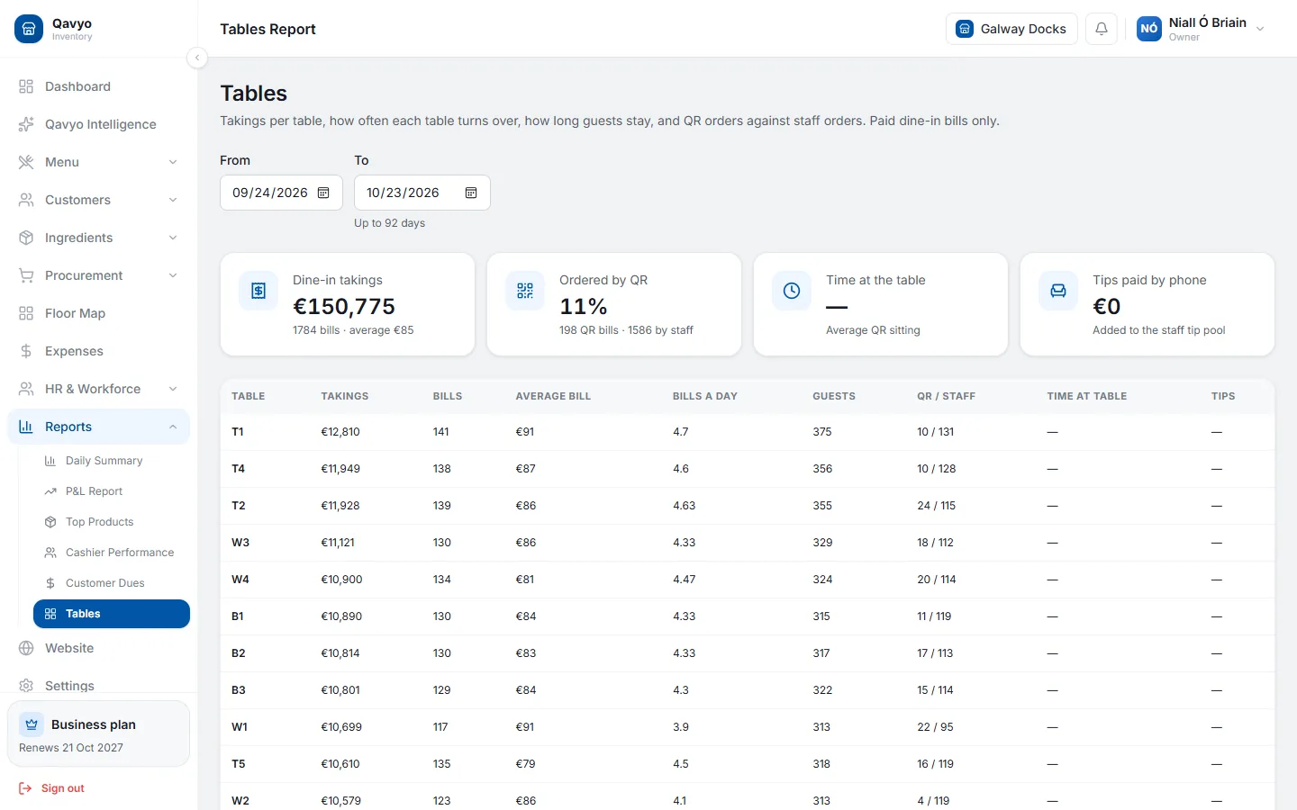The image size is (1297, 810).
Task: Click the Top Products box icon
Action: tap(50, 522)
